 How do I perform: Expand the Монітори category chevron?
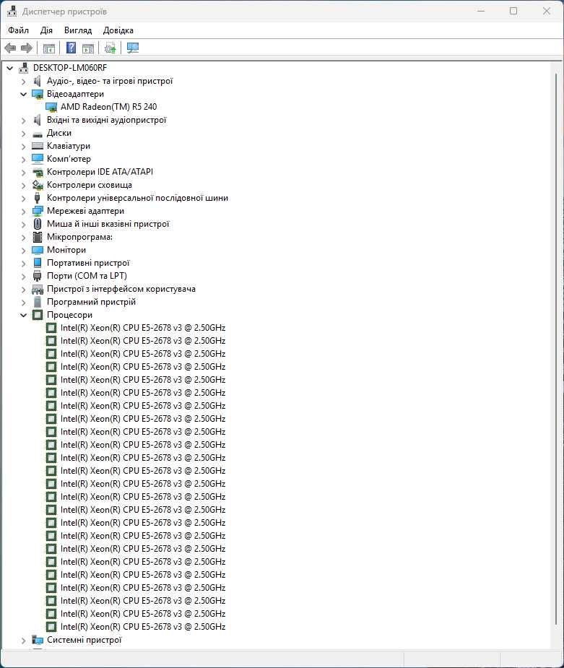click(x=23, y=251)
